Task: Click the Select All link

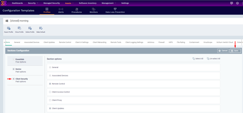Action: point(199,59)
